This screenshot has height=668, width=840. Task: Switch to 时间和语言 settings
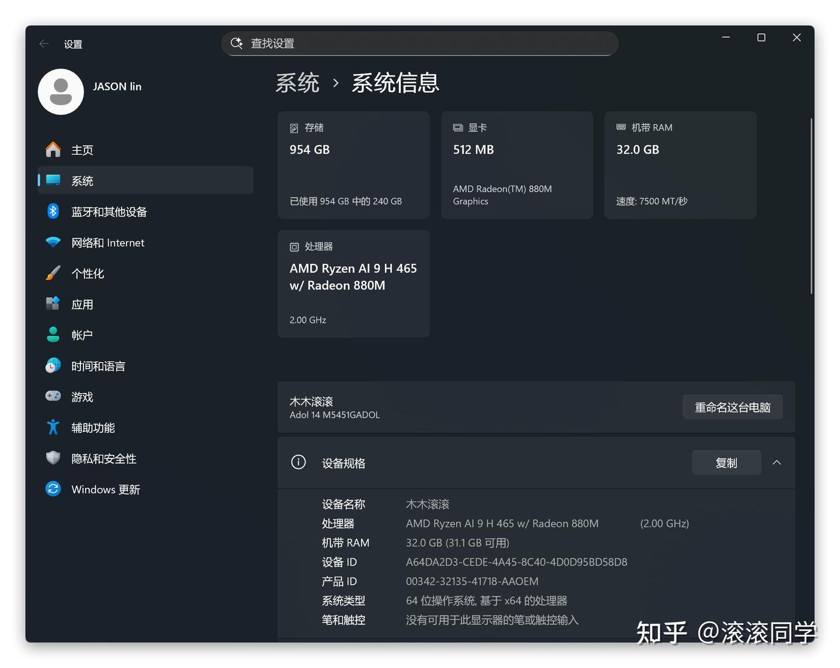click(146, 366)
